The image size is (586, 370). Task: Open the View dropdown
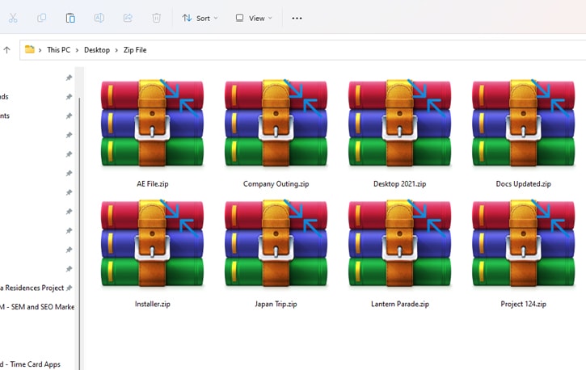[x=254, y=18]
